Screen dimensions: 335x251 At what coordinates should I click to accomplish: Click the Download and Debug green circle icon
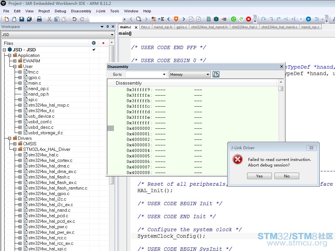point(233,19)
